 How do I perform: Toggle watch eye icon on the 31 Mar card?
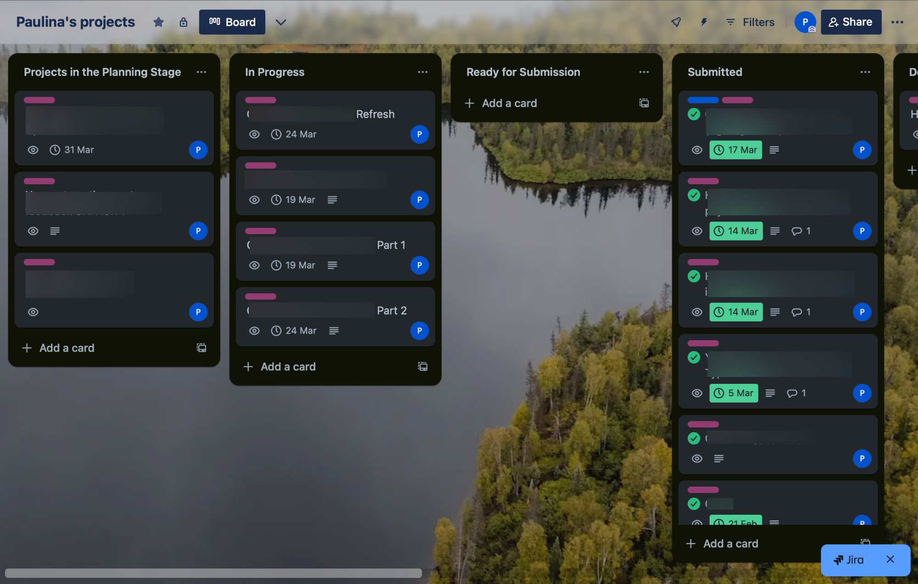33,150
